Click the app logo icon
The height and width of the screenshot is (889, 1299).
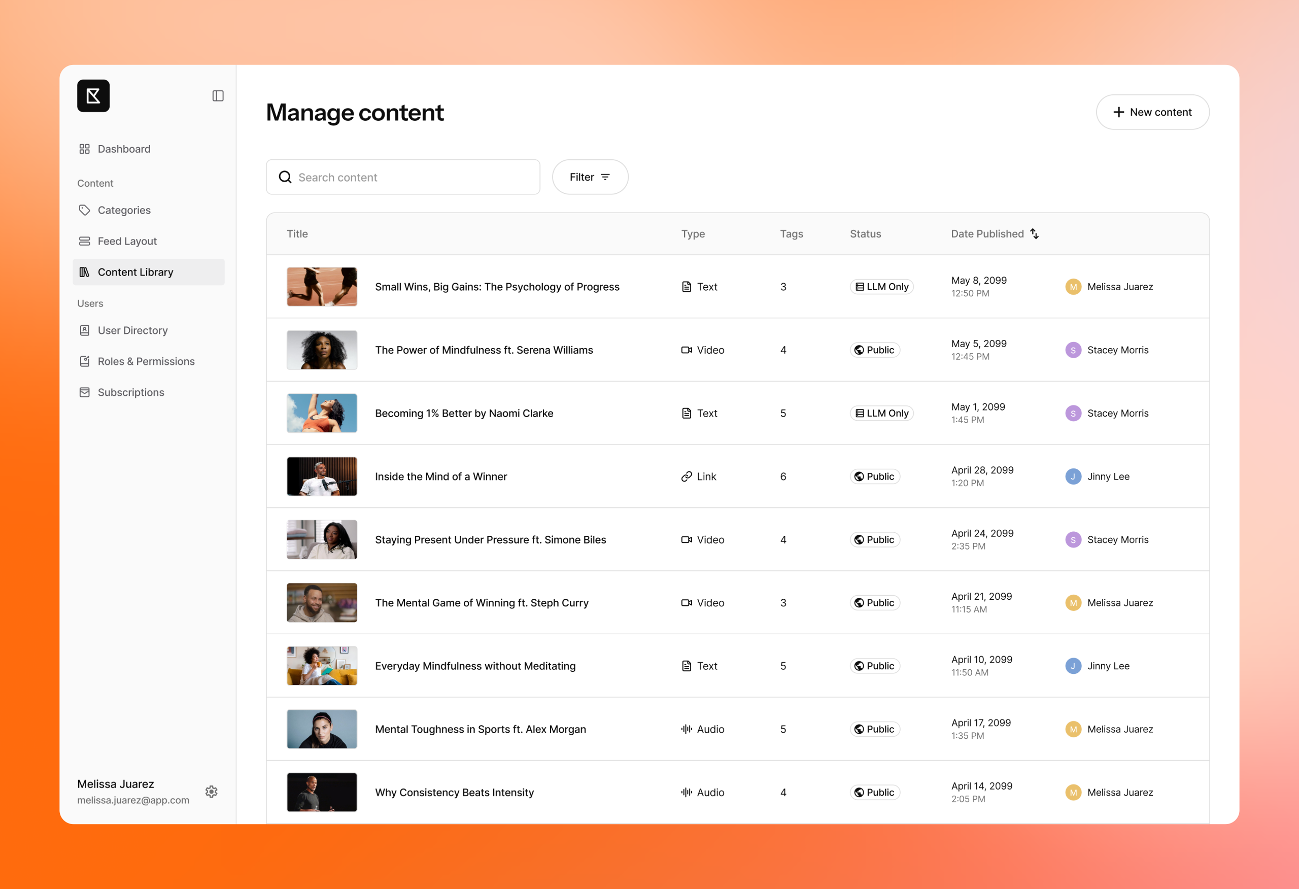coord(93,96)
